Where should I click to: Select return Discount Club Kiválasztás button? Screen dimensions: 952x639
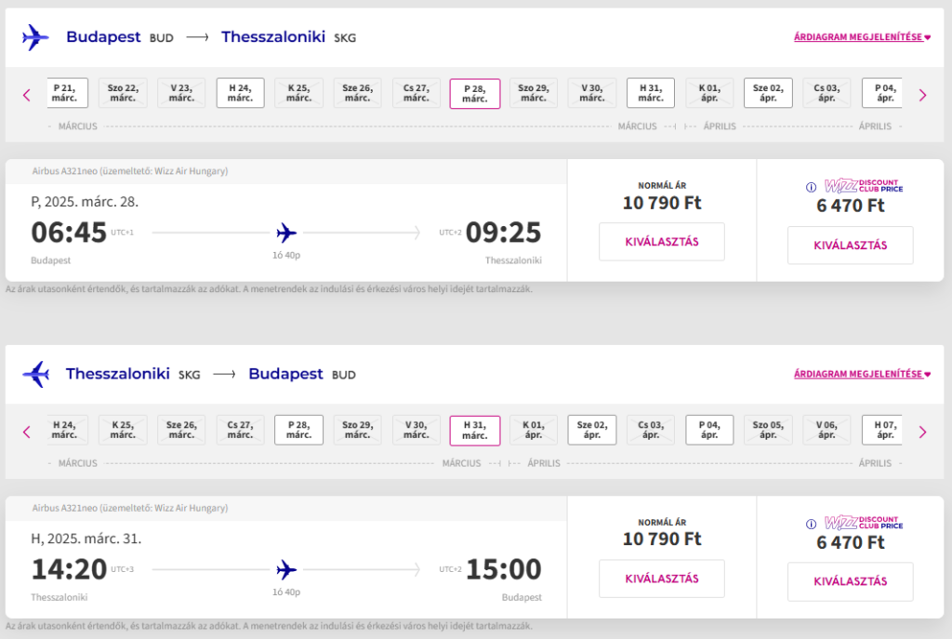[x=850, y=582]
